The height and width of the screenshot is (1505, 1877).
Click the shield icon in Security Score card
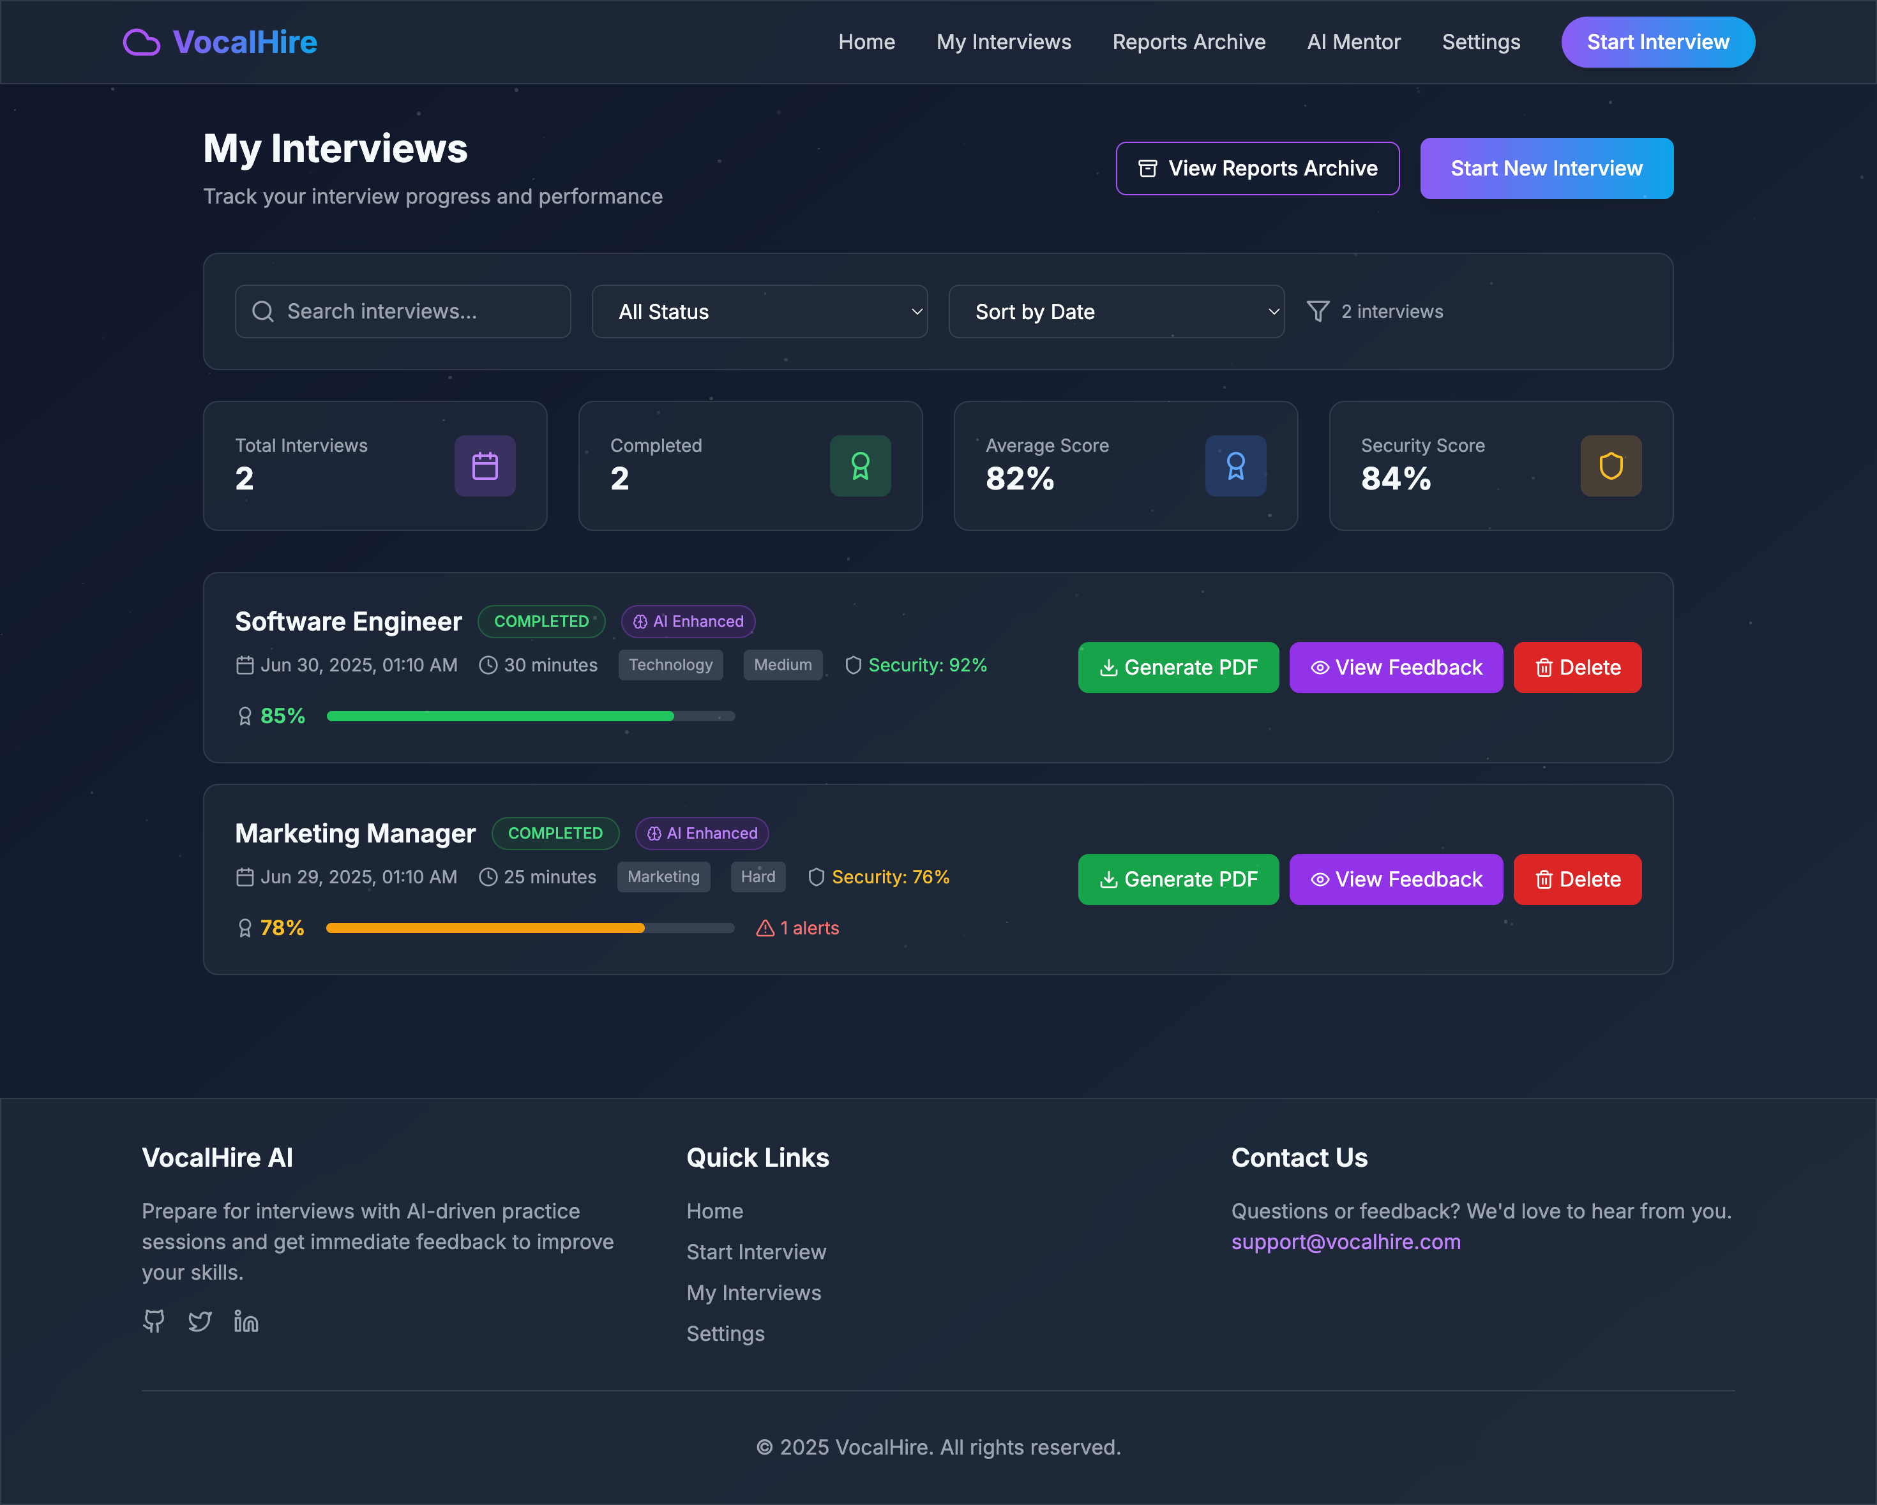(1611, 466)
